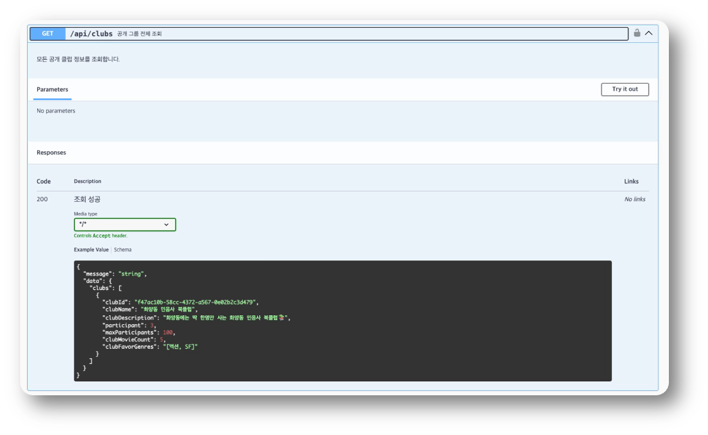Viewport: 708px width, 435px height.
Task: Click the 200 response code
Action: coord(42,199)
